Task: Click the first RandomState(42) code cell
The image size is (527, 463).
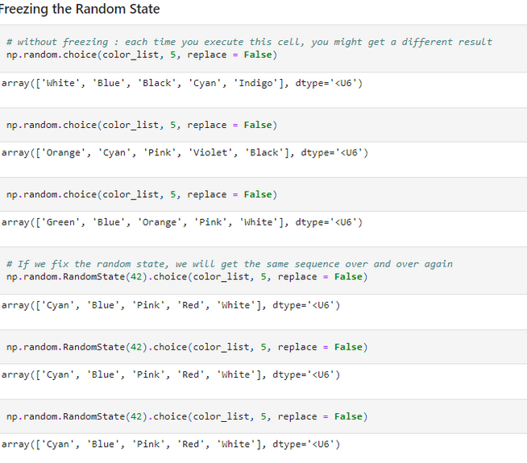Action: [263, 271]
